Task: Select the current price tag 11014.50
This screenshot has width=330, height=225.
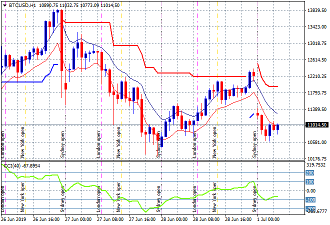Action: tap(316, 125)
